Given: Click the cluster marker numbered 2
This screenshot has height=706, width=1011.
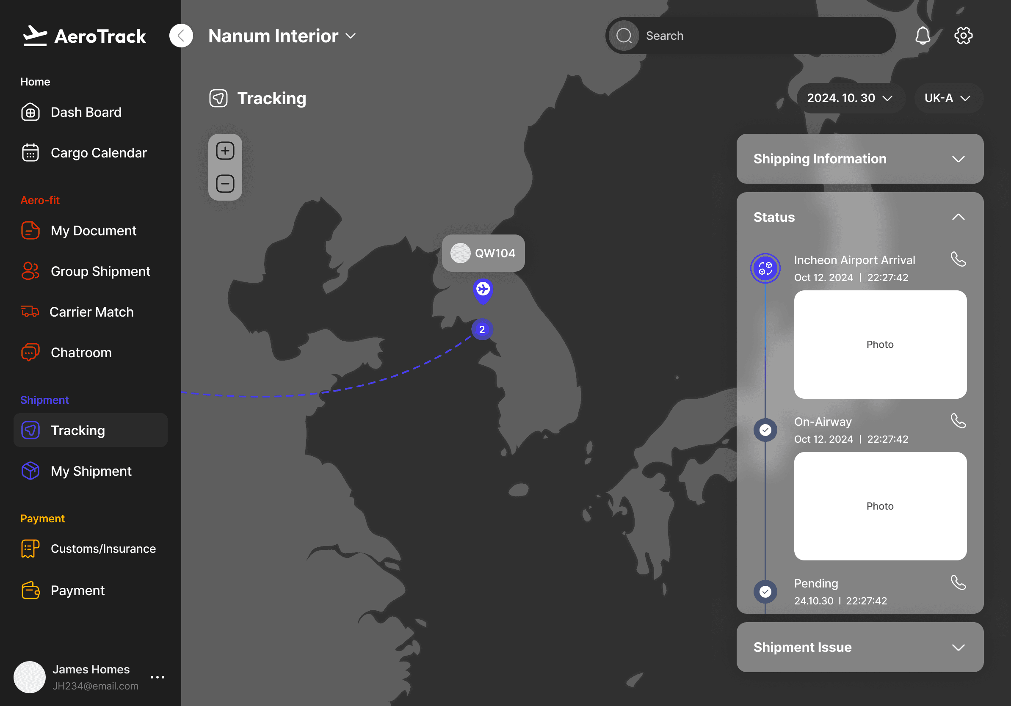Looking at the screenshot, I should (x=482, y=329).
